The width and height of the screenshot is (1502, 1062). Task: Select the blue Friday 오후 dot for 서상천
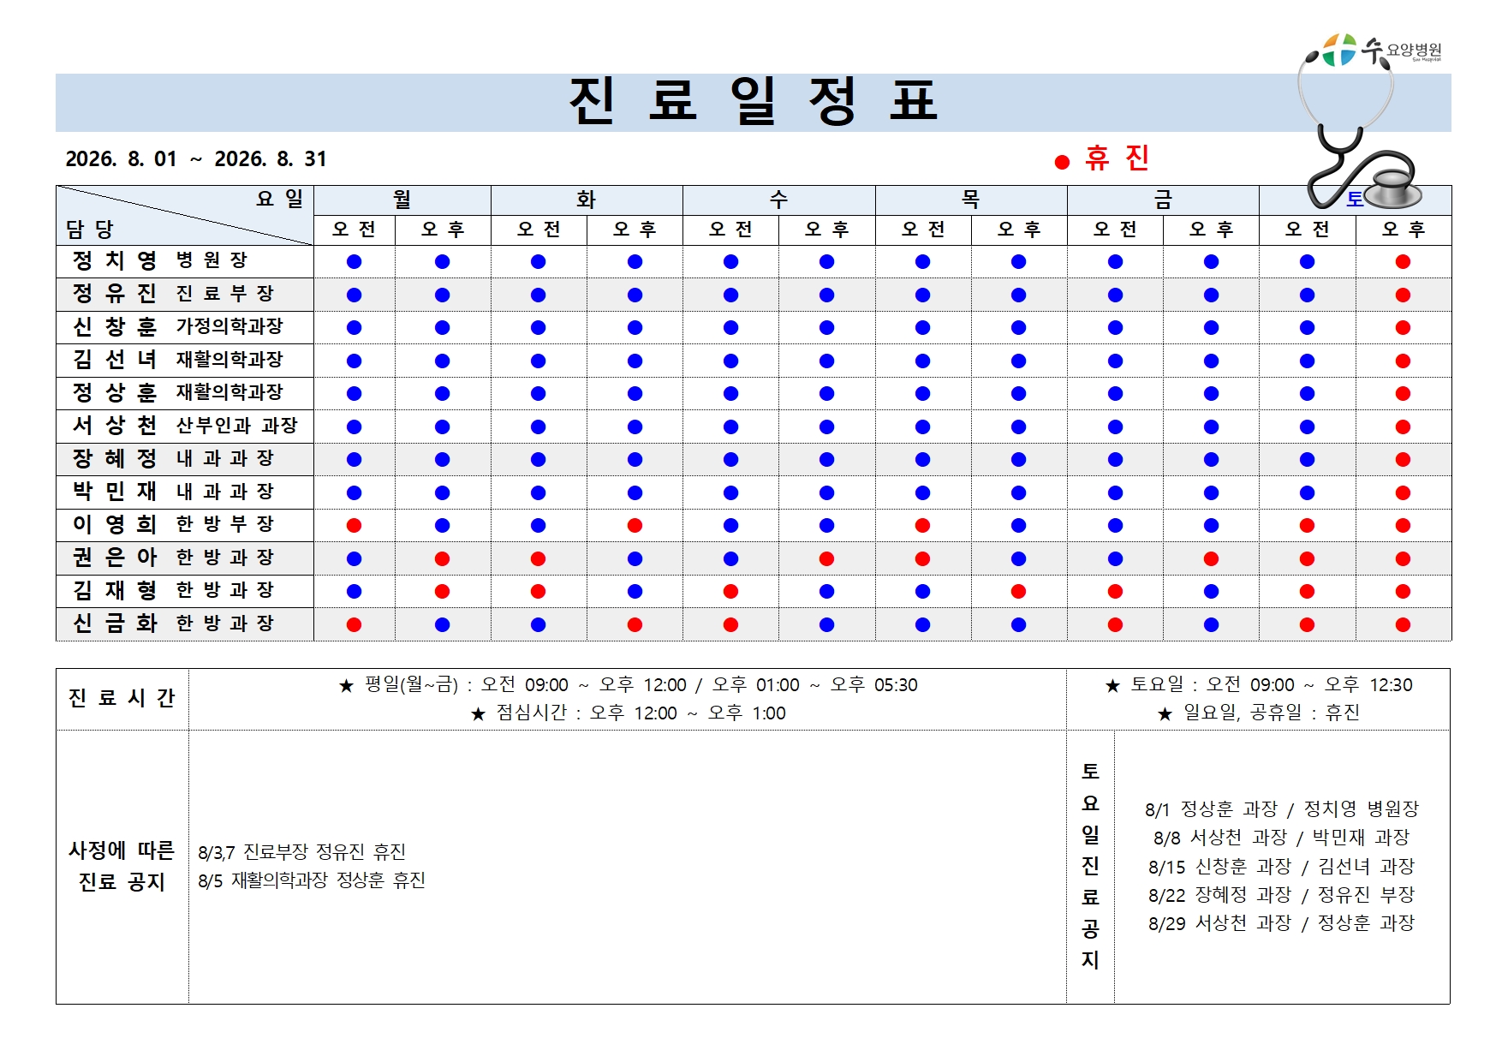1211,427
